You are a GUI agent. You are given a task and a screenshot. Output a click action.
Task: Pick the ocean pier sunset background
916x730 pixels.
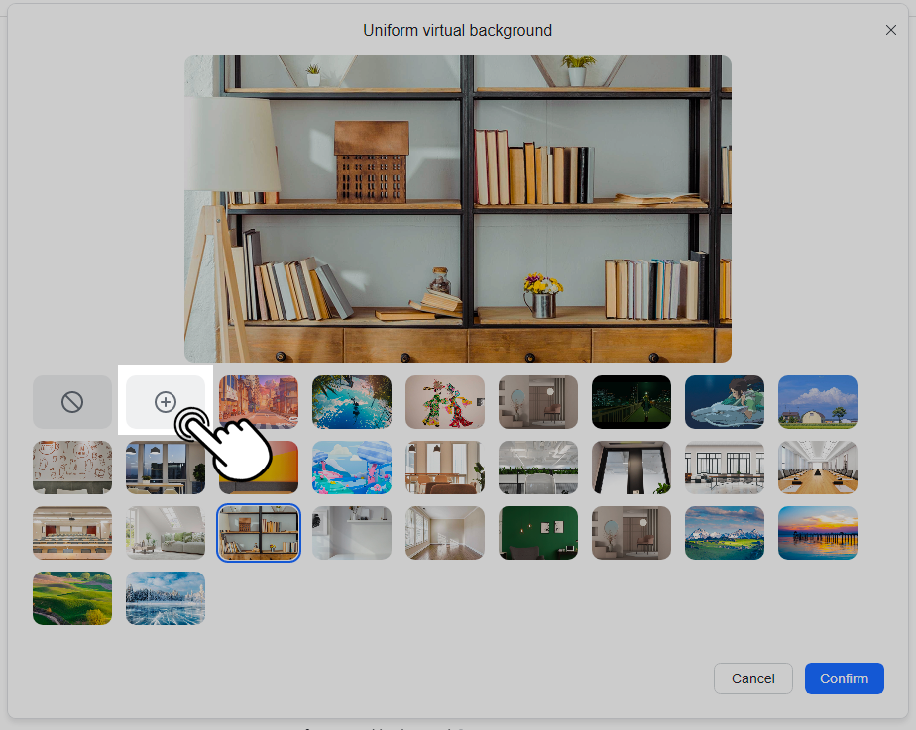pos(818,533)
